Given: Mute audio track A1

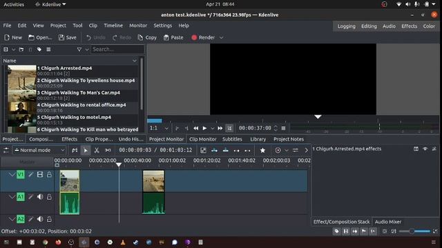Looking at the screenshot, I should point(40,197).
